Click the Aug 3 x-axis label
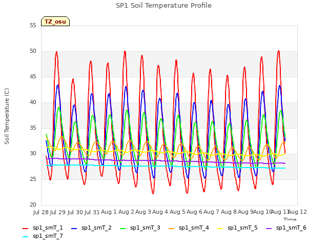328x246 pixels. [x=143, y=212]
